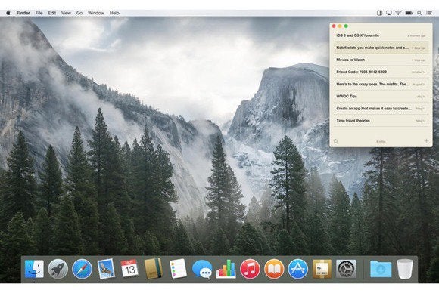Open the Edit menu
The height and width of the screenshot is (293, 439).
51,13
